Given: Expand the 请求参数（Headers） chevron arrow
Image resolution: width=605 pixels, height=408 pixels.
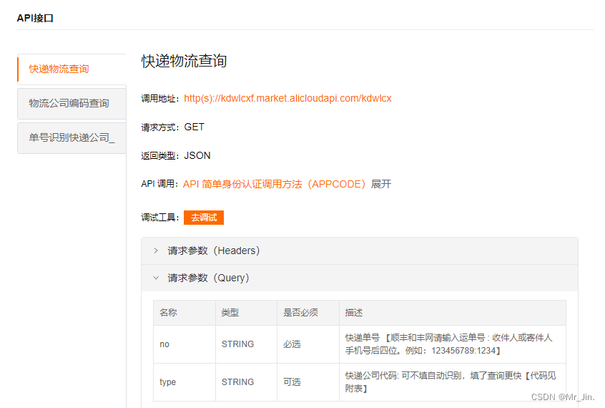Looking at the screenshot, I should click(156, 251).
